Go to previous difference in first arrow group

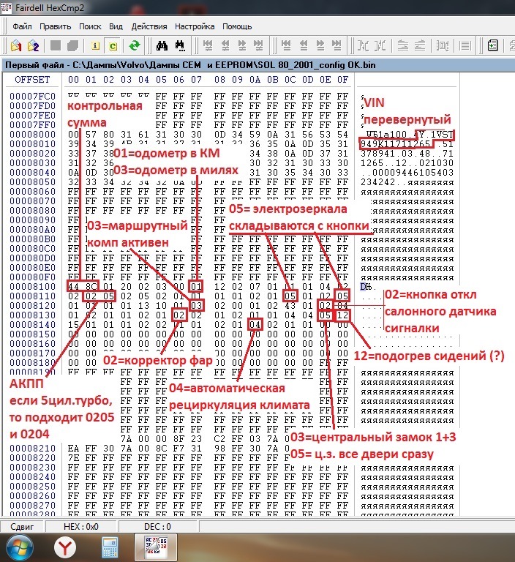click(225, 46)
